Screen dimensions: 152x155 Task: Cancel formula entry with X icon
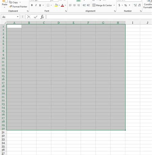[29, 17]
